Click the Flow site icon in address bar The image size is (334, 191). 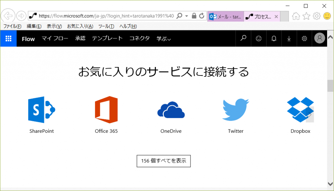click(33, 16)
